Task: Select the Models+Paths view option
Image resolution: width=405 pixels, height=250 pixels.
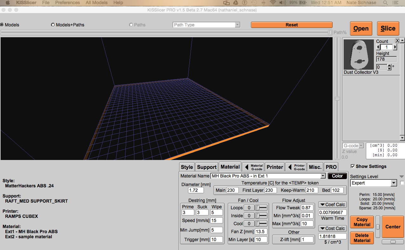Action: [53, 25]
